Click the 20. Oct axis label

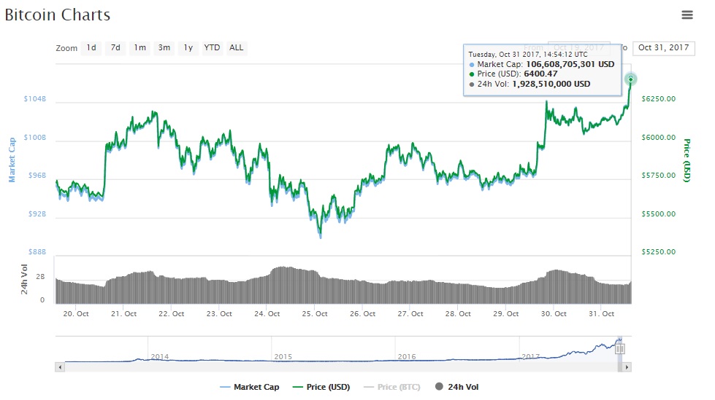click(76, 313)
